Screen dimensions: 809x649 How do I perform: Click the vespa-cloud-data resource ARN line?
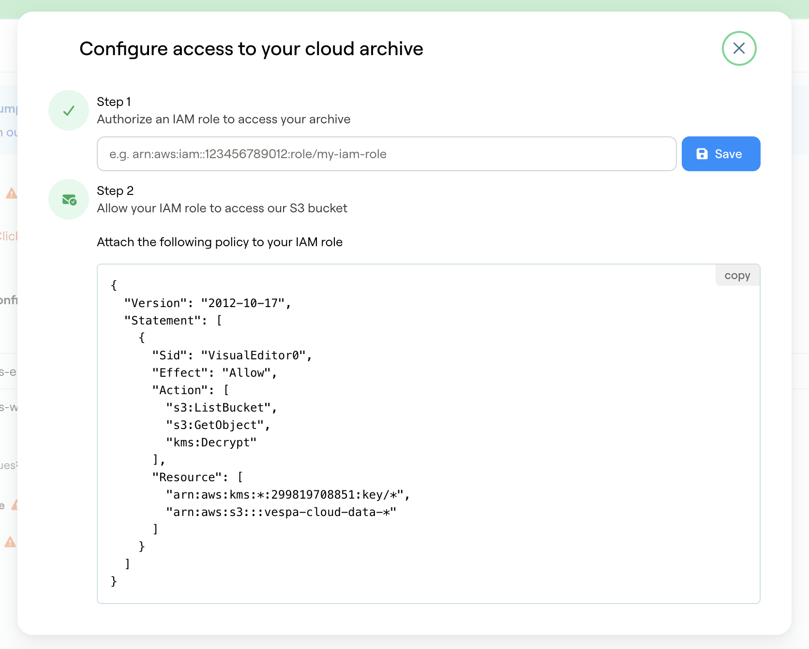pyautogui.click(x=281, y=512)
